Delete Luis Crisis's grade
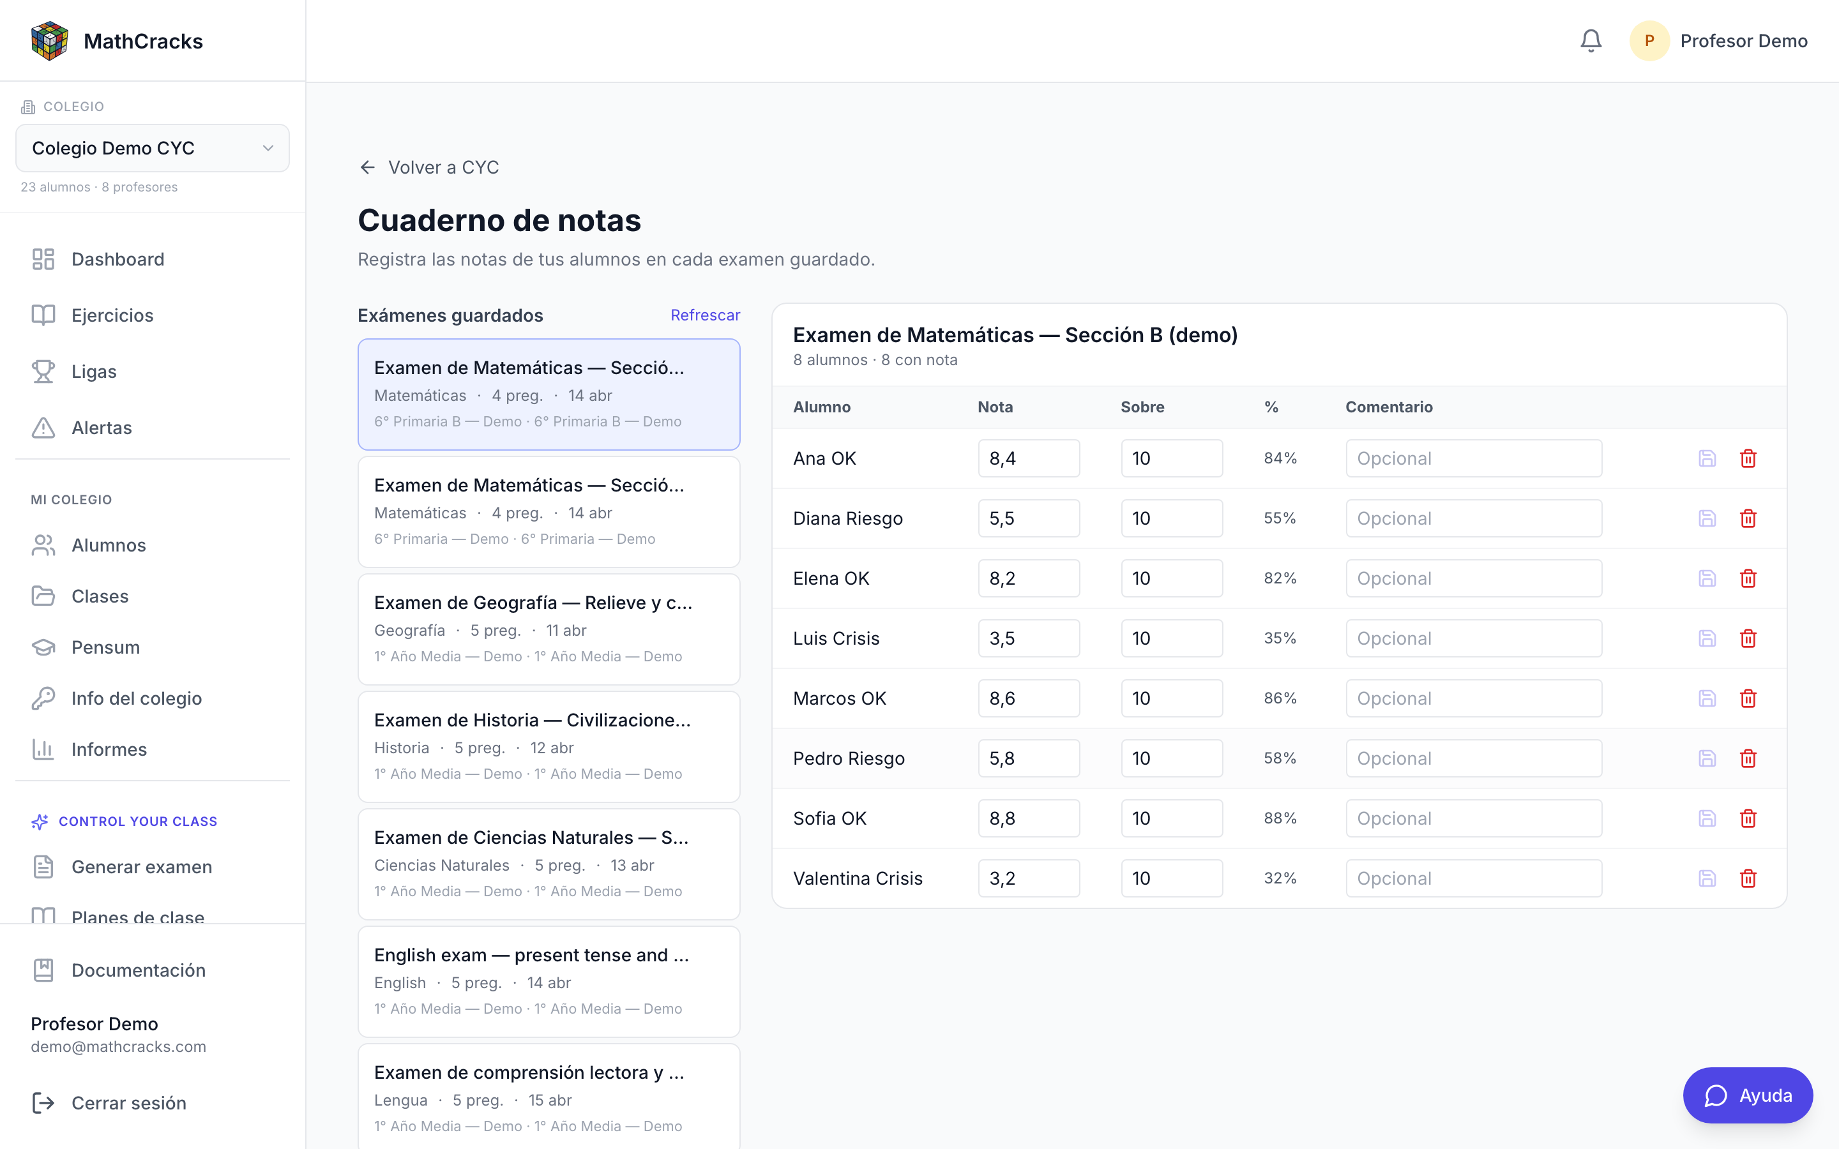 click(1748, 638)
